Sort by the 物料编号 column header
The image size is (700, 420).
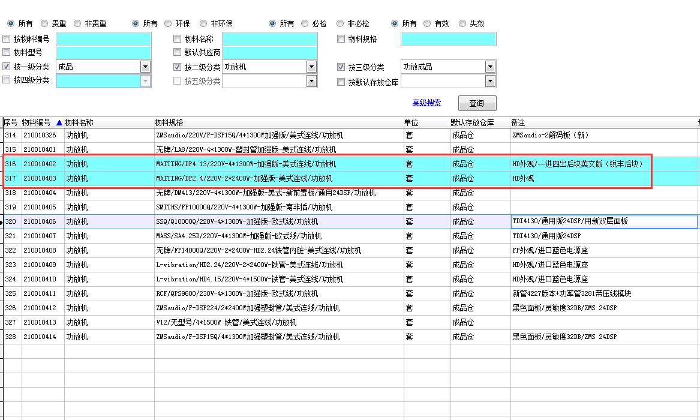click(x=37, y=122)
